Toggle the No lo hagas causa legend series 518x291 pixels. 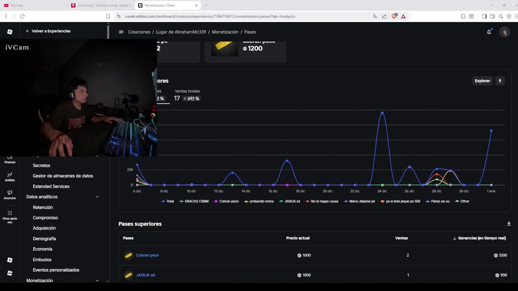[x=322, y=201]
